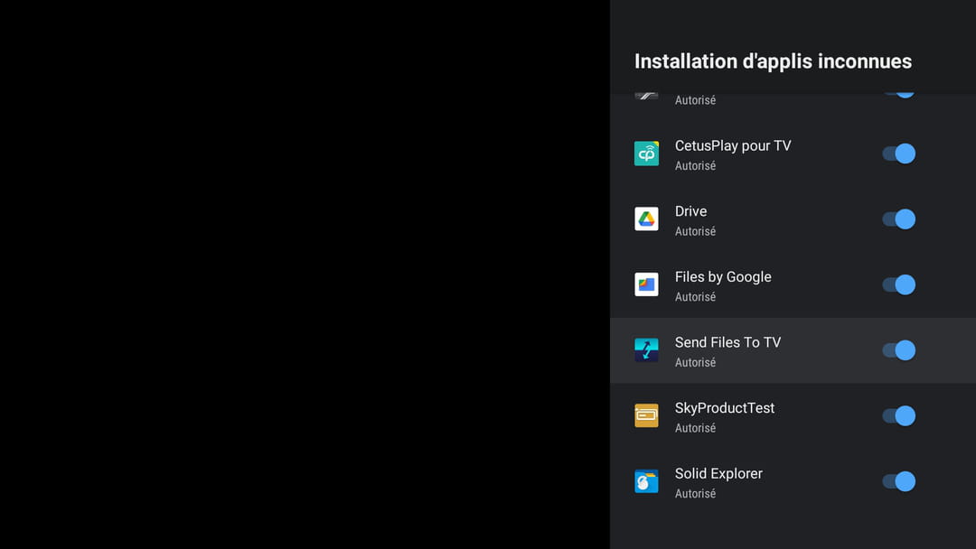Viewport: 976px width, 549px height.
Task: Select the Drive app name
Action: (x=690, y=211)
